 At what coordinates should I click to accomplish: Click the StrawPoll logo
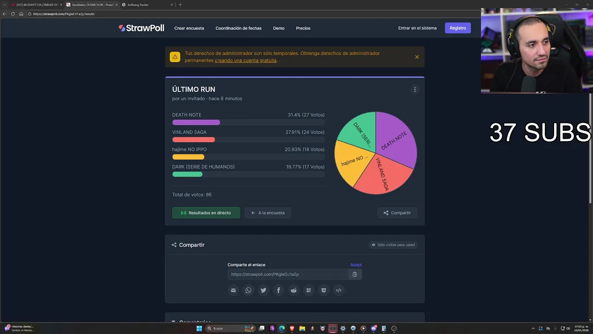pyautogui.click(x=141, y=28)
